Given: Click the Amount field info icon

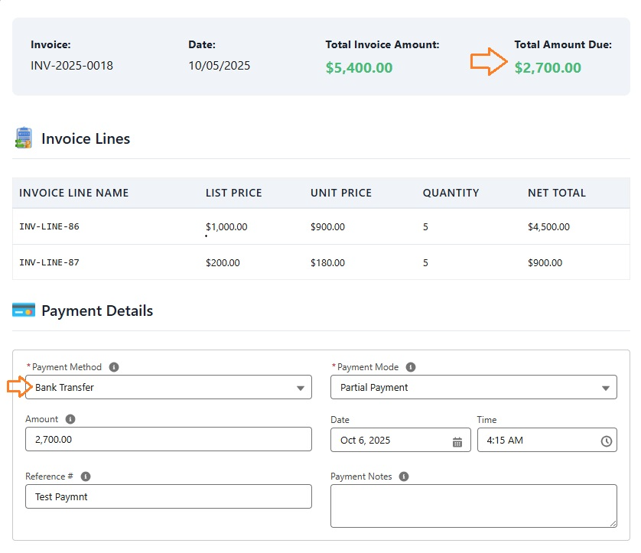Looking at the screenshot, I should (70, 419).
